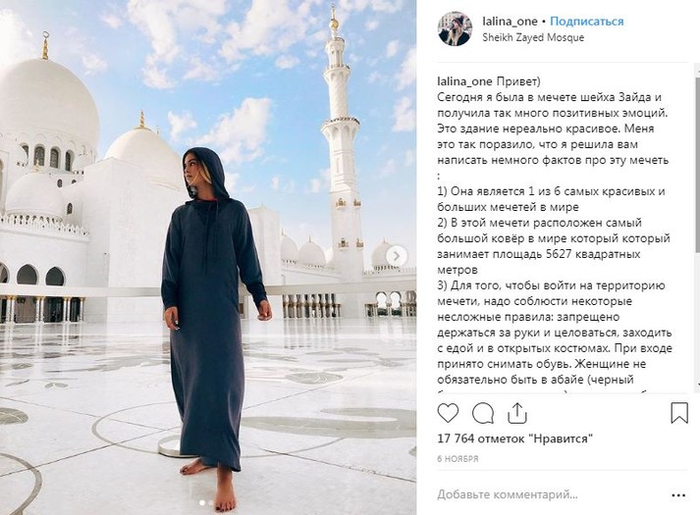Viewport: 700px width, 515px height.
Task: Like the post with the heart icon
Action: (x=448, y=413)
